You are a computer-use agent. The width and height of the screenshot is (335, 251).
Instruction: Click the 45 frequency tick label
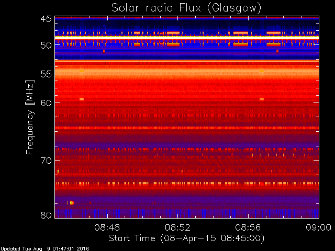46,19
